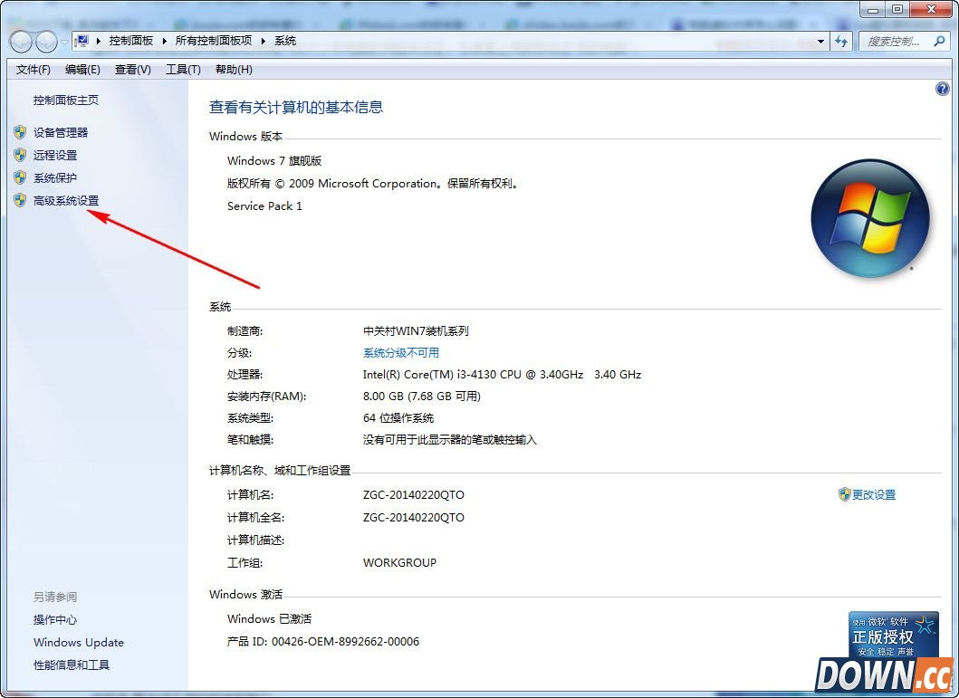This screenshot has width=959, height=698.
Task: Click the 微软正版授权 badge
Action: pos(892,636)
